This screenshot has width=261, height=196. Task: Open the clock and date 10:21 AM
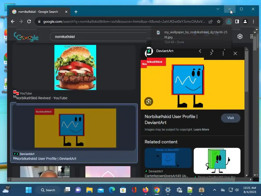[x=250, y=190]
